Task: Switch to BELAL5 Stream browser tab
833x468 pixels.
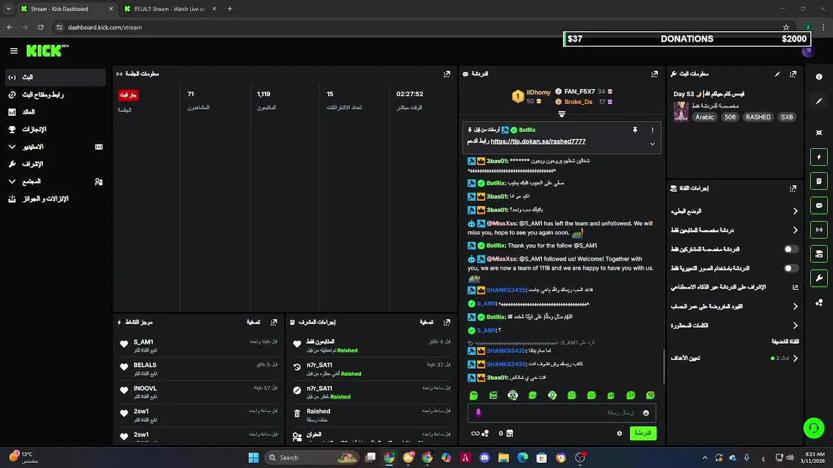Action: [169, 9]
